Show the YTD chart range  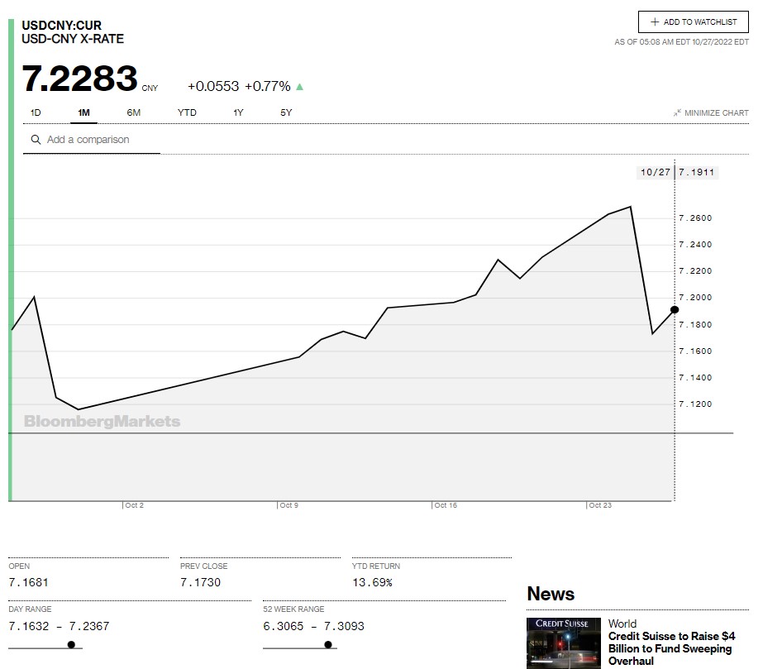187,112
